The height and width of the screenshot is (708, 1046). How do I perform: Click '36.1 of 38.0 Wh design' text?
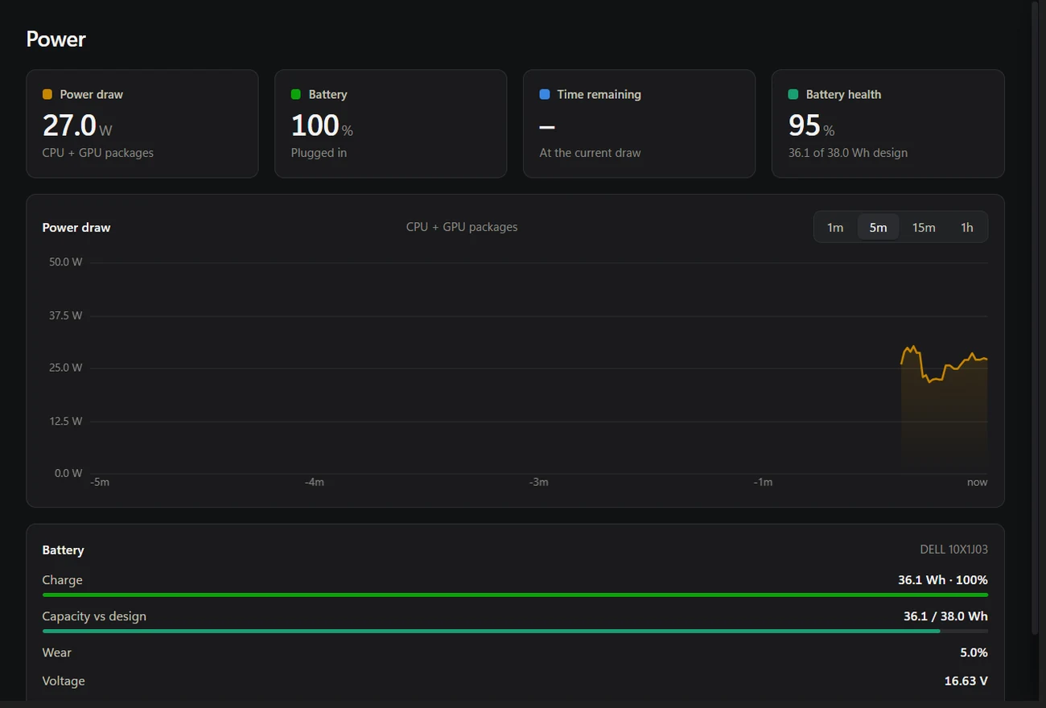(x=848, y=153)
